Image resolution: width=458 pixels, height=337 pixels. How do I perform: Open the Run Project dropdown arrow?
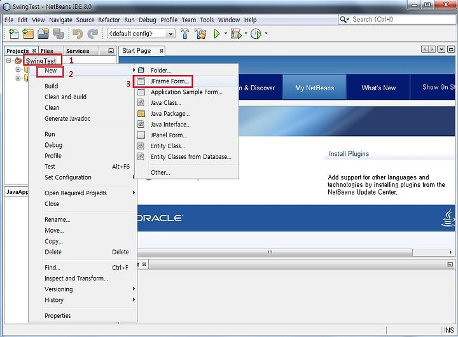tap(225, 34)
